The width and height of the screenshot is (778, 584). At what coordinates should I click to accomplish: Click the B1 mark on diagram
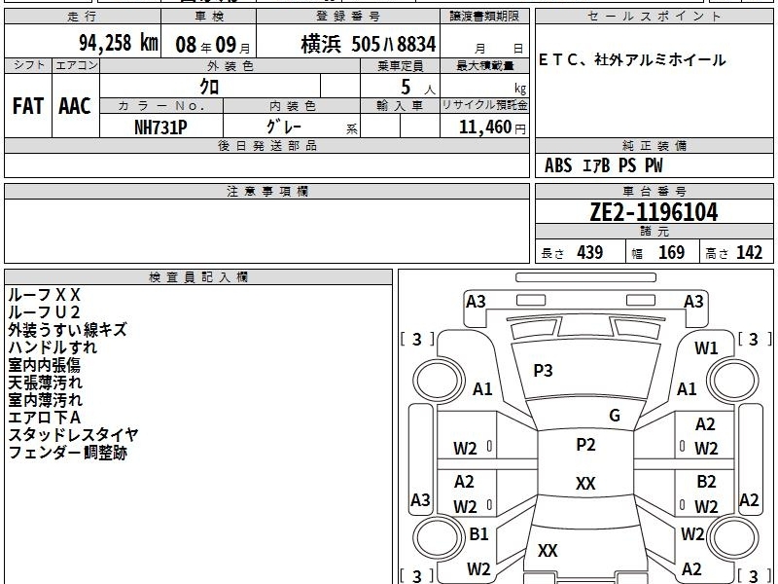[x=478, y=533]
